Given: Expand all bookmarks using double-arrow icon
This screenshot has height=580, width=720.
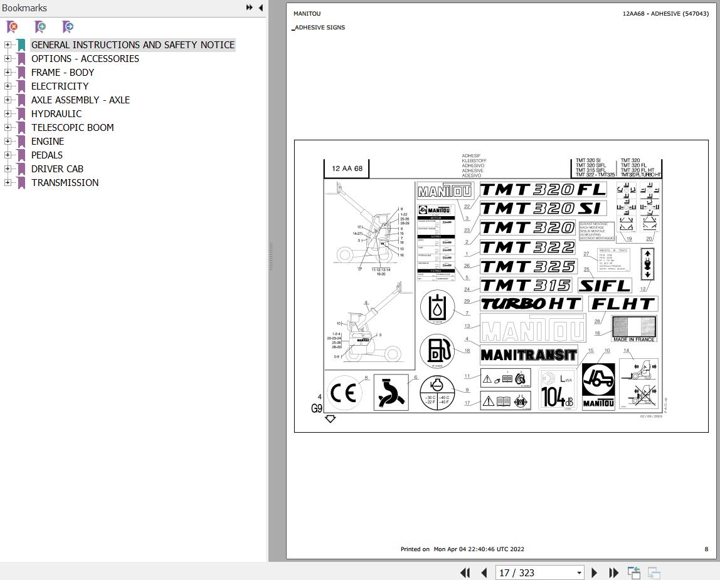Looking at the screenshot, I should point(250,8).
